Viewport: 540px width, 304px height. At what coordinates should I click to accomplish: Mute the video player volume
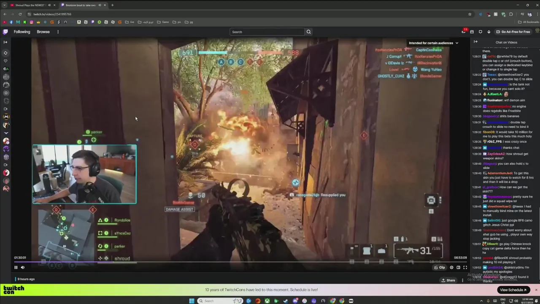point(23,267)
